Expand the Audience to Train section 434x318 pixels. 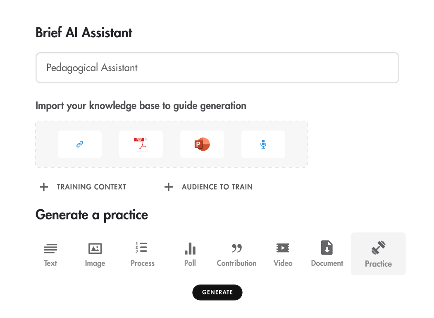pyautogui.click(x=217, y=187)
